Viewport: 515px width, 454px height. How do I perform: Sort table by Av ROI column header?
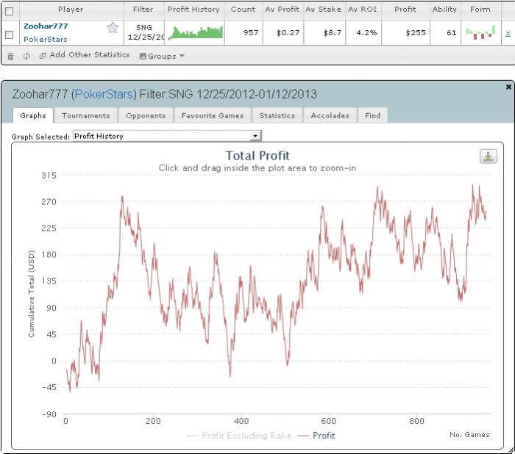tap(362, 10)
